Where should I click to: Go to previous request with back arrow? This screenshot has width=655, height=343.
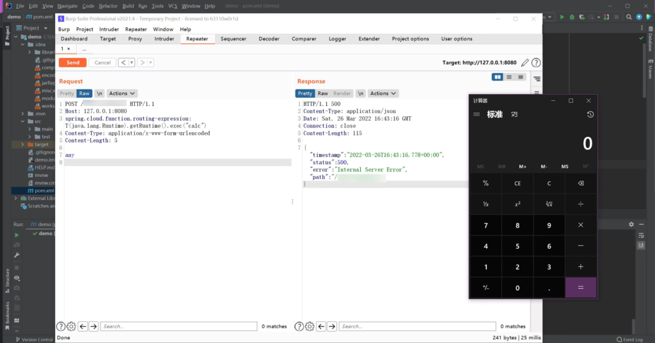[x=123, y=63]
